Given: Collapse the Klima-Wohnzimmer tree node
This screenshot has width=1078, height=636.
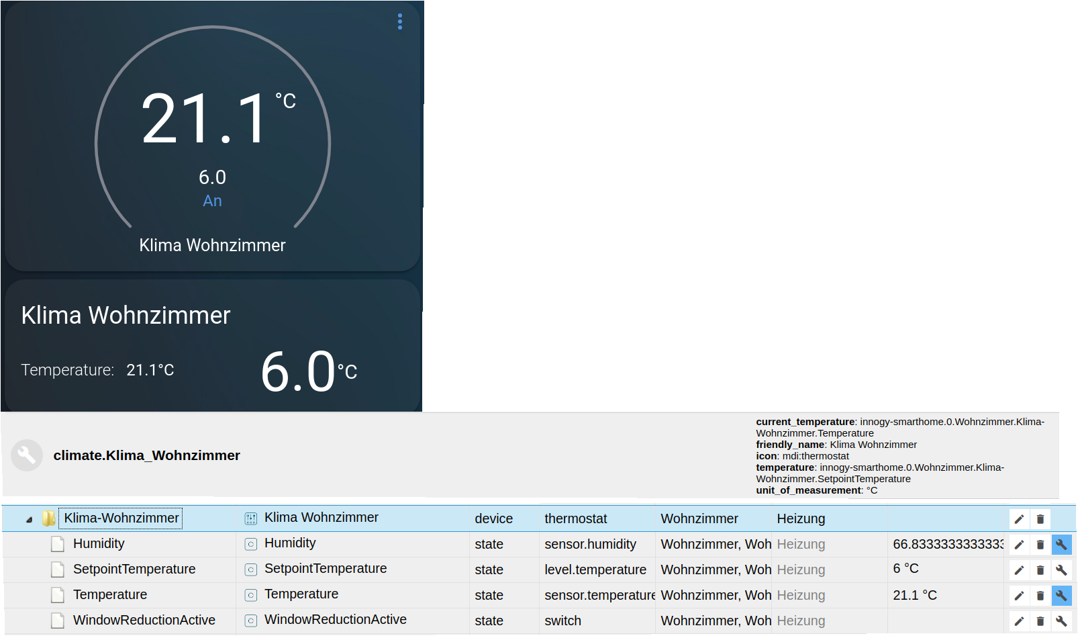Looking at the screenshot, I should tap(29, 519).
